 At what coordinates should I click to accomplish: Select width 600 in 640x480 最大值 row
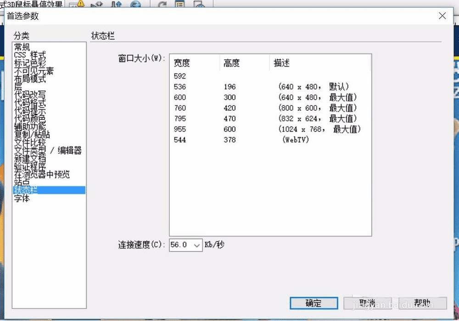[x=180, y=97]
